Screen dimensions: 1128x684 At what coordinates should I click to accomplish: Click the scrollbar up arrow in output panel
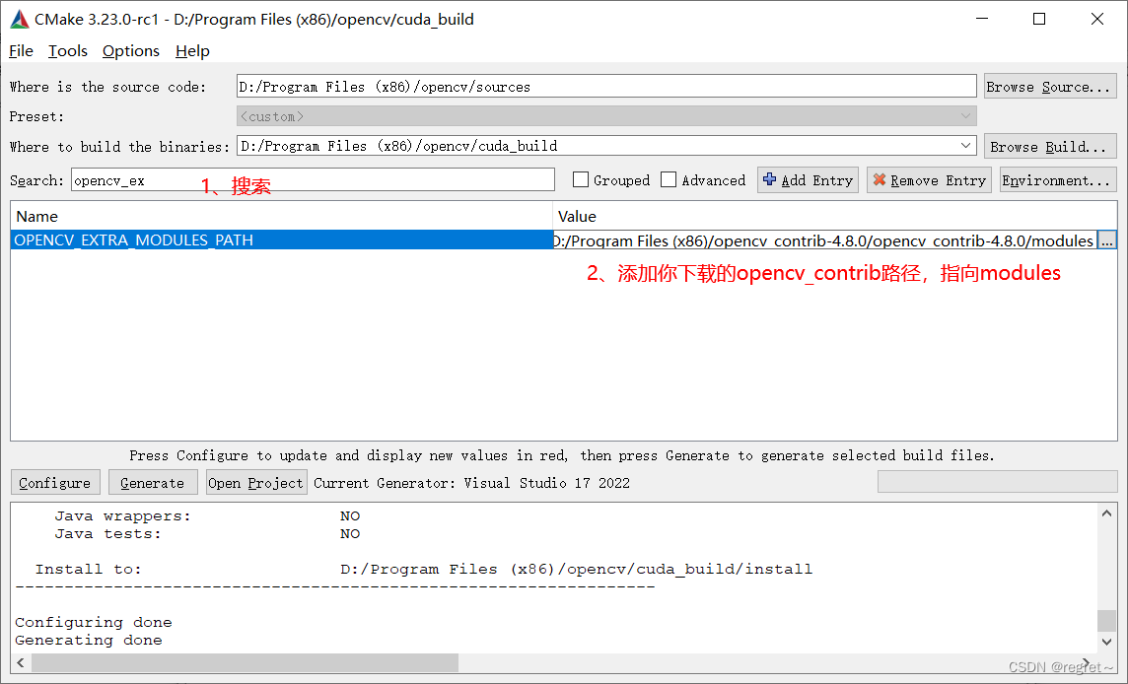pyautogui.click(x=1106, y=512)
